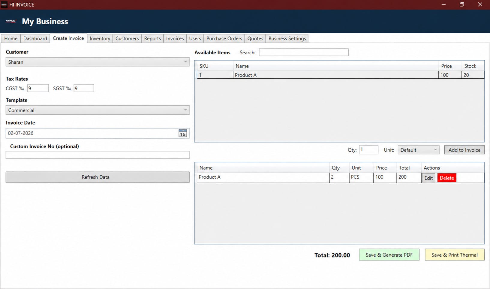The image size is (490, 289).
Task: Delete the Product A invoice line
Action: tap(447, 178)
